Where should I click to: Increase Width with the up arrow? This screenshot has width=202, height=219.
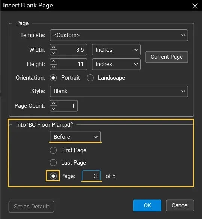[x=53, y=47]
